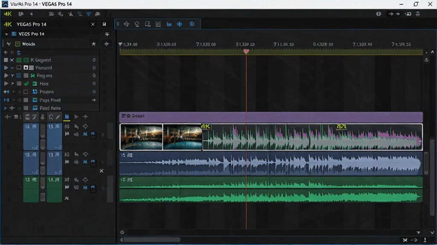Click the bell icon in track tools row

click(43, 117)
